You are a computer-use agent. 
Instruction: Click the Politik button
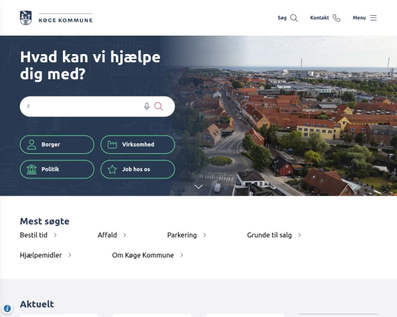[x=57, y=169]
